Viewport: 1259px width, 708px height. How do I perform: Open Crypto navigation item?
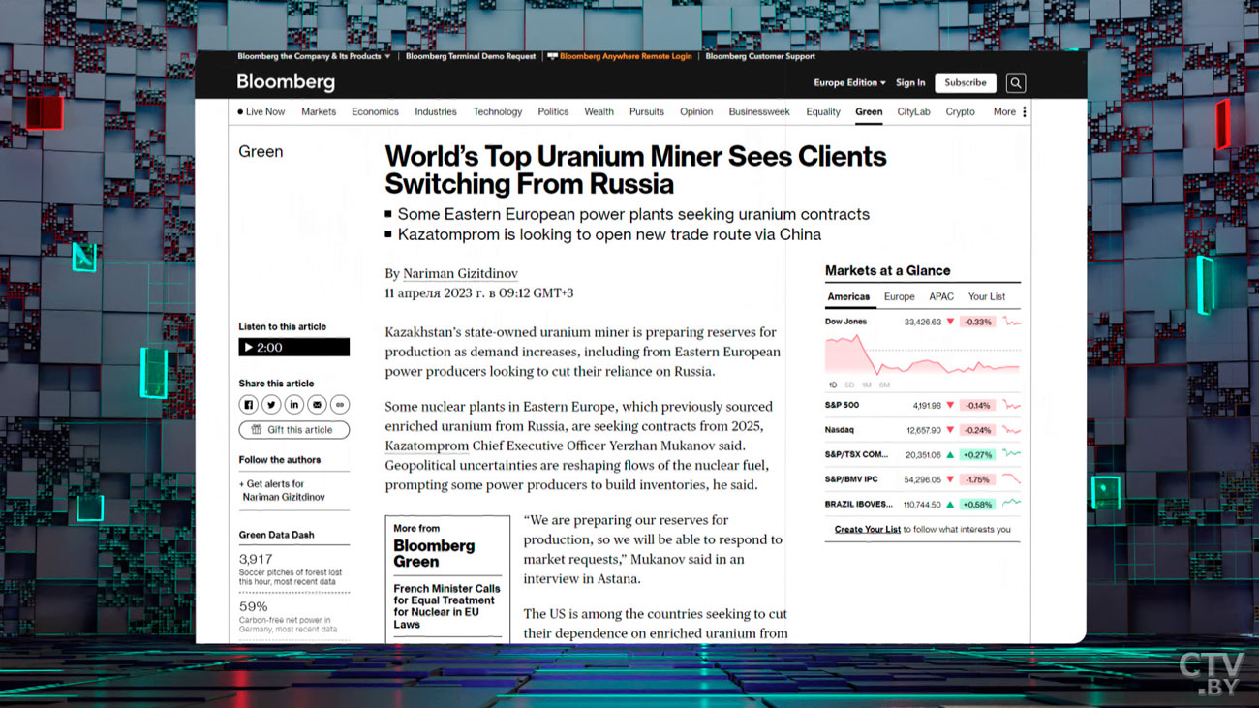tap(960, 112)
